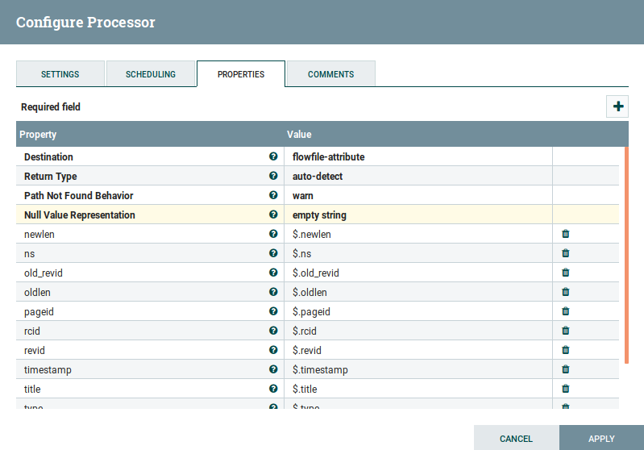Viewport: 644px width, 450px height.
Task: Select the ns property name
Action: pyautogui.click(x=29, y=253)
